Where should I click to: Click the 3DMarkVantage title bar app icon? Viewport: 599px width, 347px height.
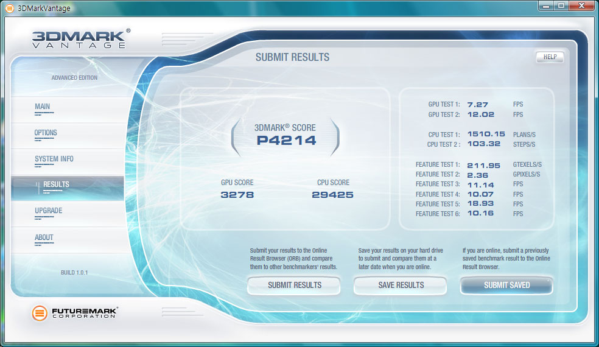tap(9, 8)
